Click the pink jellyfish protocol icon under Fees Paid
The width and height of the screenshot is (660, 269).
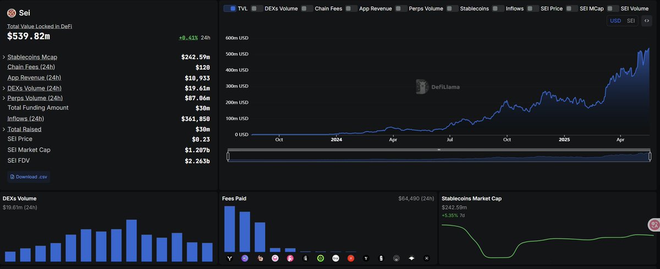tap(275, 258)
